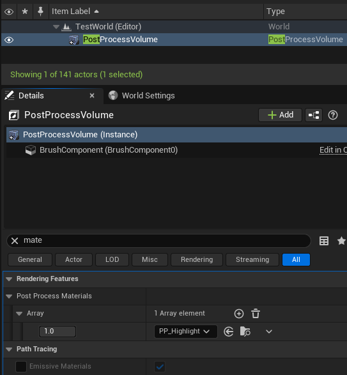Select PostProcessVolume (Instance) row

[176, 135]
